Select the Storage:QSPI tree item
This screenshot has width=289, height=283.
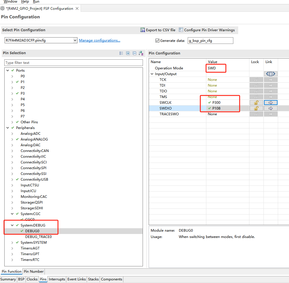32,202
